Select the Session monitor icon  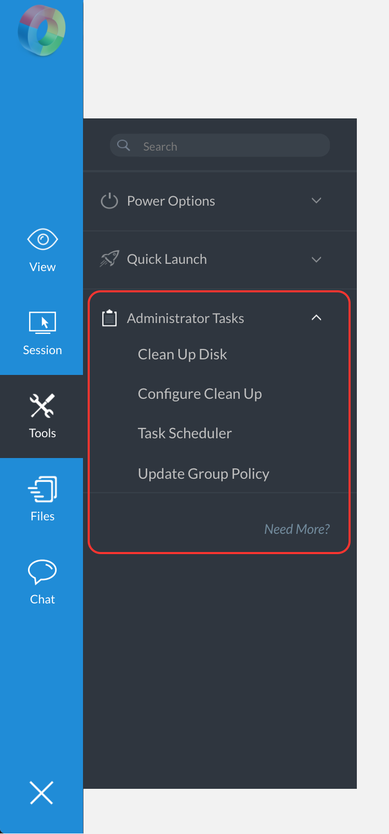[43, 322]
